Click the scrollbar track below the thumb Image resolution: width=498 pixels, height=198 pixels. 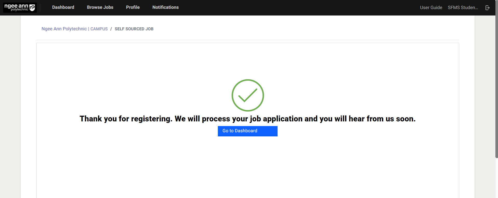click(496, 179)
